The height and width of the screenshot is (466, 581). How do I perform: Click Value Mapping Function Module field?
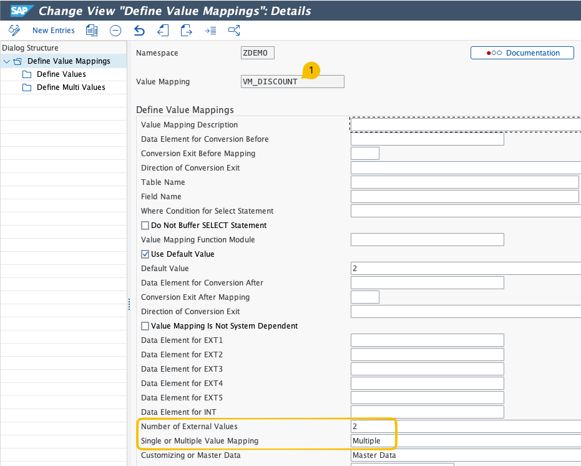click(x=427, y=240)
